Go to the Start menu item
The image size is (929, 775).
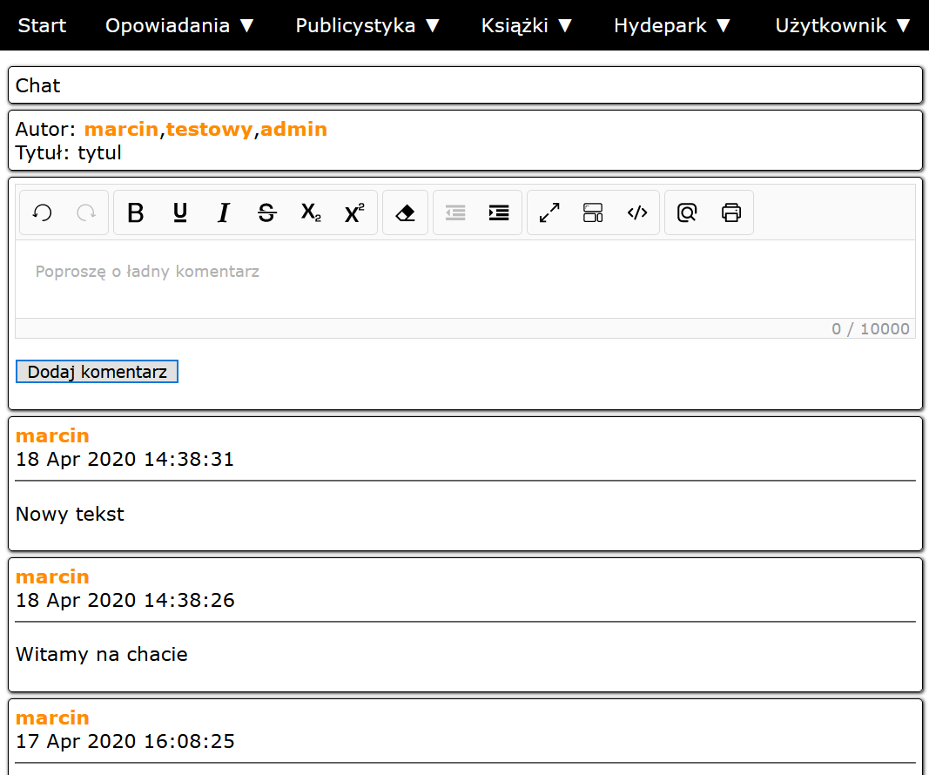tap(42, 25)
